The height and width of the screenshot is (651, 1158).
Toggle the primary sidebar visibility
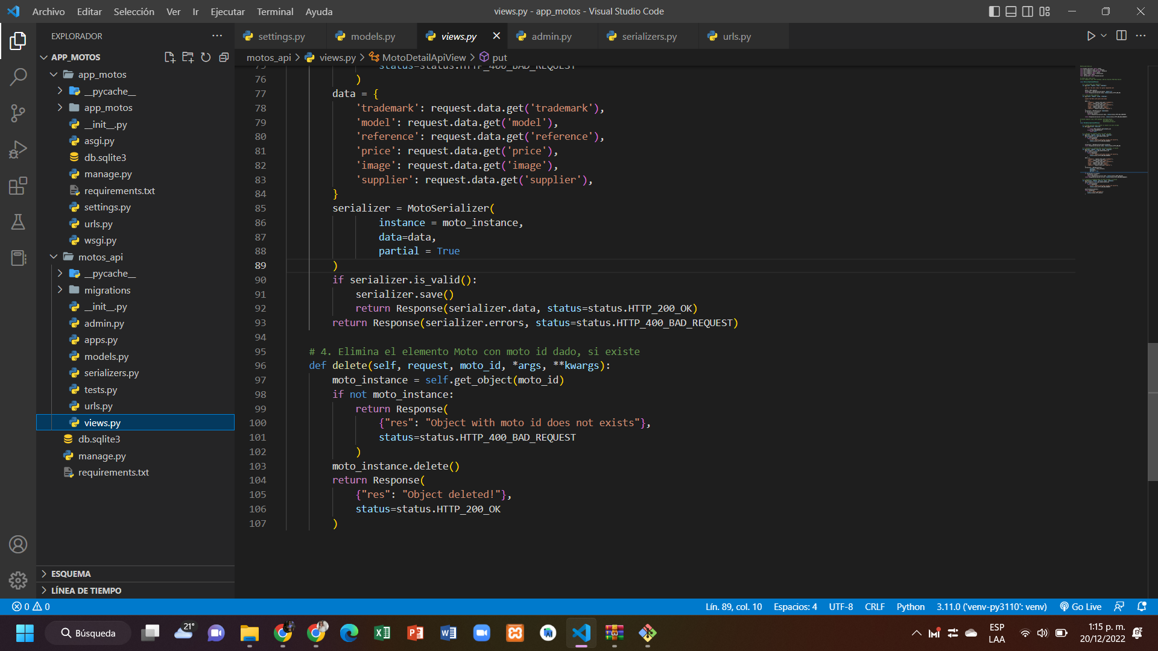coord(995,11)
